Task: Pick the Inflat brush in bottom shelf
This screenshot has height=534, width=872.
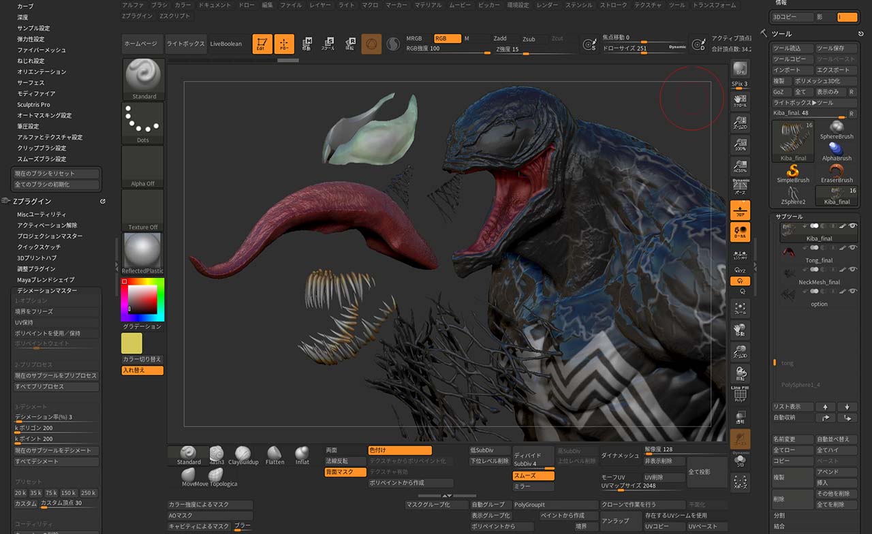Action: [x=302, y=456]
